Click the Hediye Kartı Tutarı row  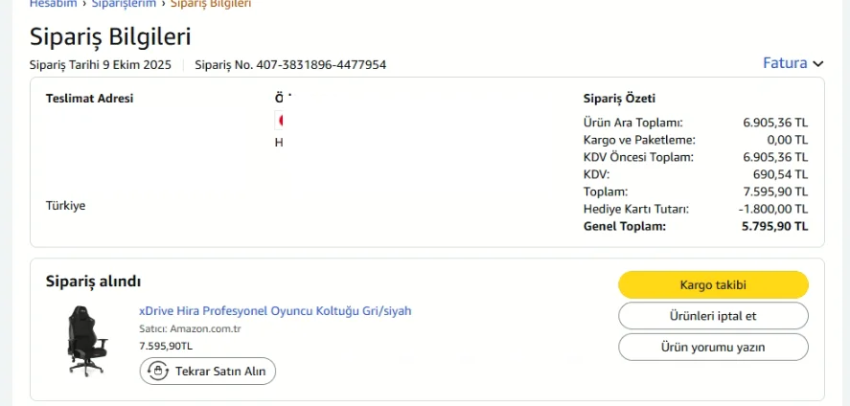695,210
